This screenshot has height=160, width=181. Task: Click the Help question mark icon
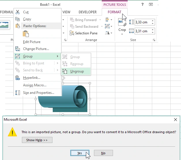click(142, 4)
